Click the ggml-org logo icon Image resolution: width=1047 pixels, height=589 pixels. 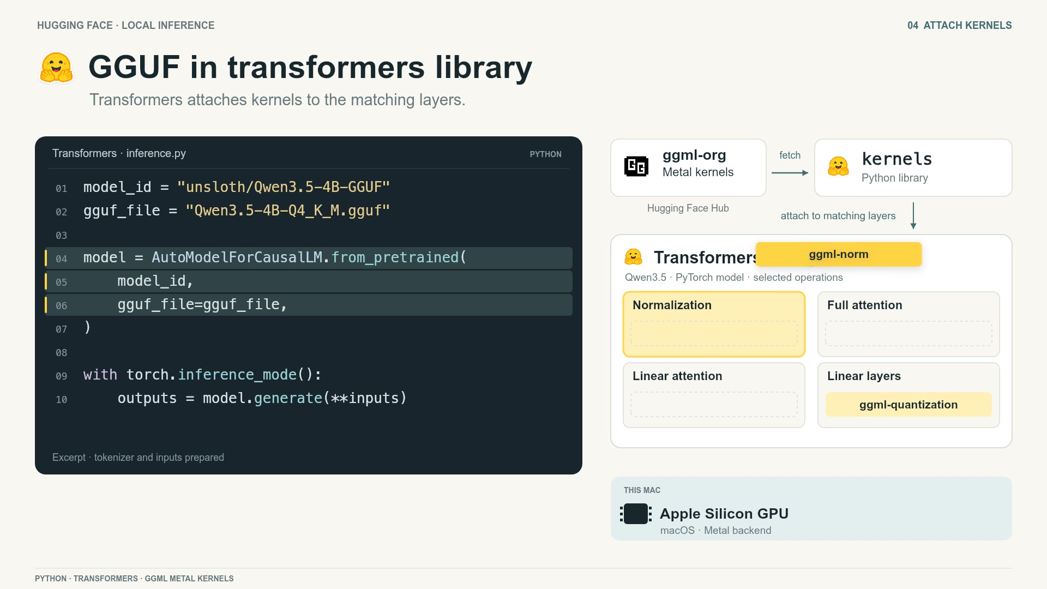click(x=636, y=166)
